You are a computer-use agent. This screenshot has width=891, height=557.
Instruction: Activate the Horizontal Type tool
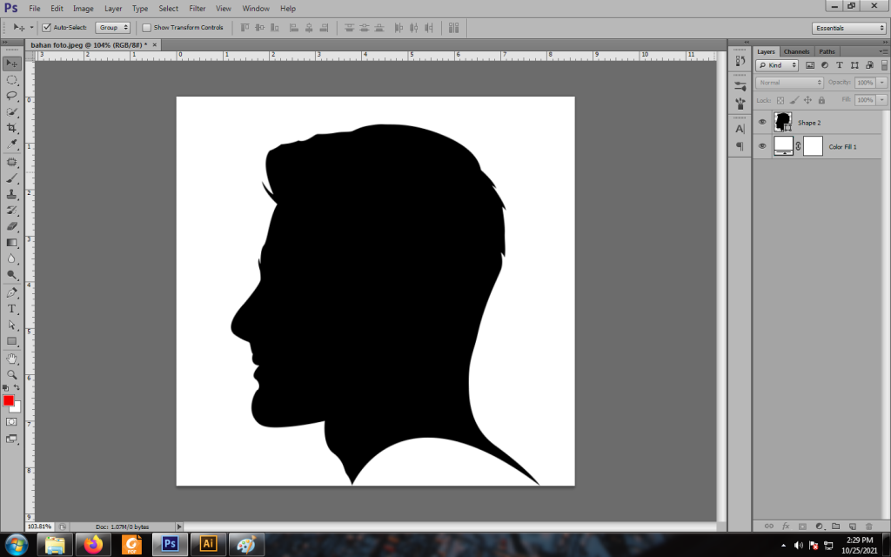(x=12, y=308)
